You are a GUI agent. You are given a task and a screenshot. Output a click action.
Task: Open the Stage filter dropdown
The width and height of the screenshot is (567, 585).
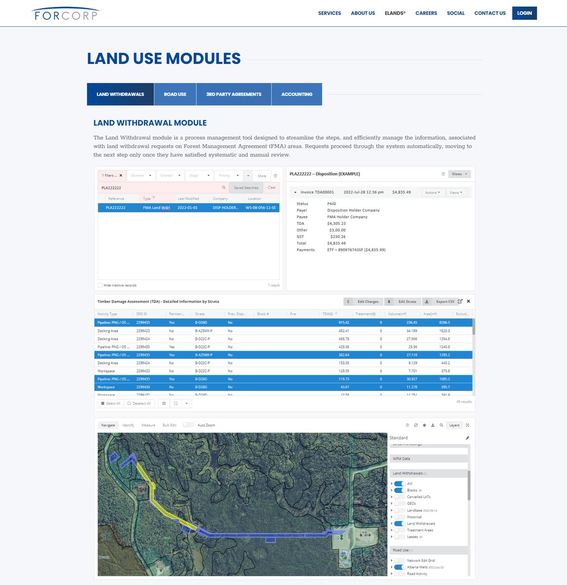(199, 175)
